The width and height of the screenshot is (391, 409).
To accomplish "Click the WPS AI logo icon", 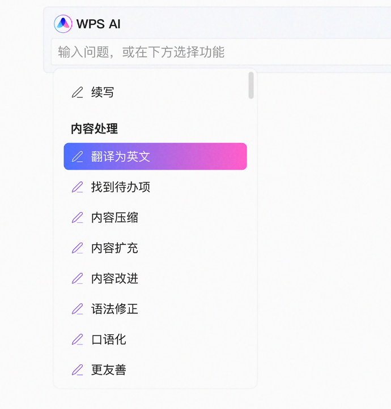I will coord(63,24).
